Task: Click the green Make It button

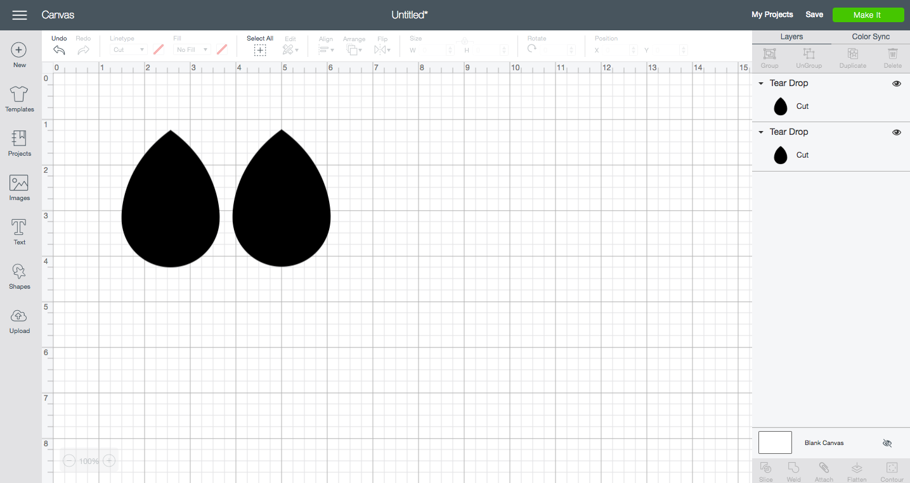Action: (x=868, y=15)
